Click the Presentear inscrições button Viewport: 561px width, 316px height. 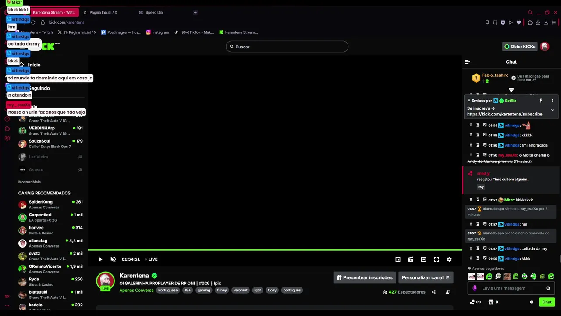[365, 277]
